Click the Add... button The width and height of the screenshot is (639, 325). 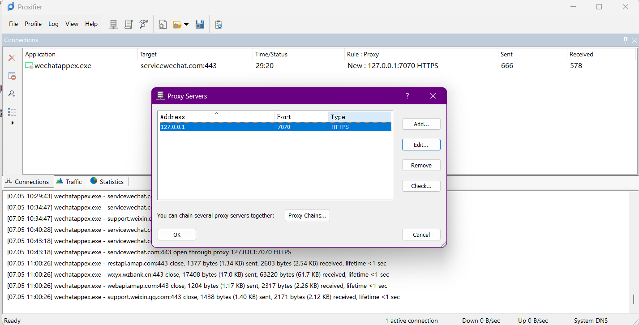(x=421, y=124)
